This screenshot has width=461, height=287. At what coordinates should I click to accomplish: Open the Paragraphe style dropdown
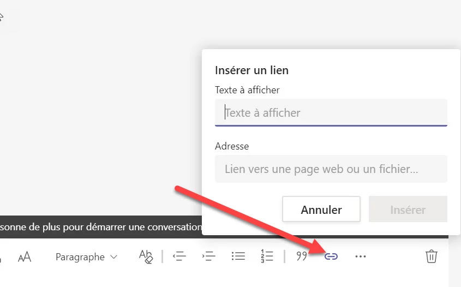pos(86,257)
